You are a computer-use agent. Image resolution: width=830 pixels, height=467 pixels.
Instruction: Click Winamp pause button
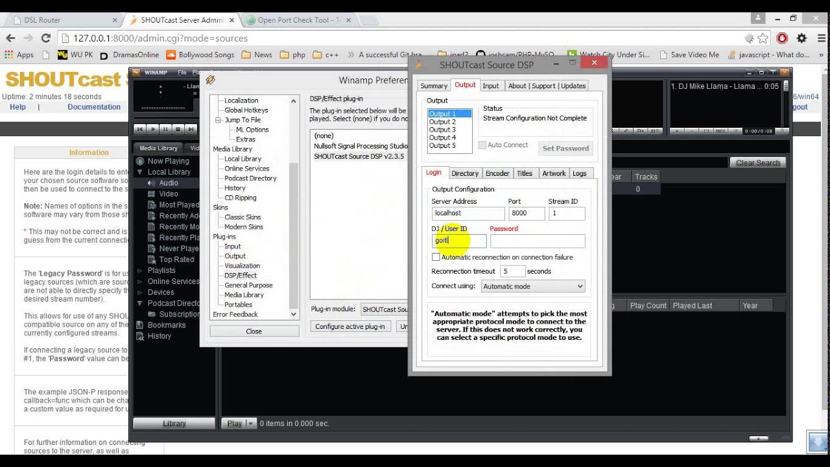click(x=165, y=130)
